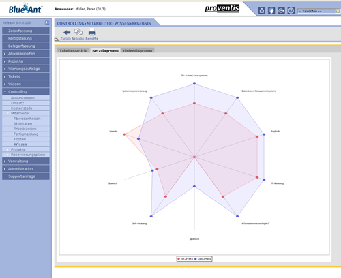Click the Soll-Profil blue legend marker
This screenshot has height=278, width=341.
coord(196,259)
